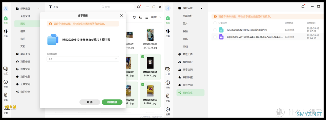Open 最近上传 in right window
This screenshot has height=120, width=326.
pos(185,54)
